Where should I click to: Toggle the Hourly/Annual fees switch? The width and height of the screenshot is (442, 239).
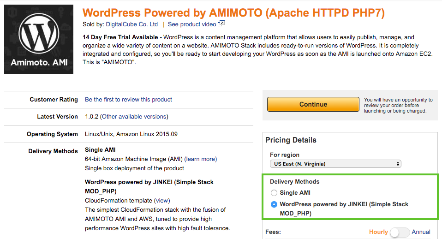pos(400,232)
